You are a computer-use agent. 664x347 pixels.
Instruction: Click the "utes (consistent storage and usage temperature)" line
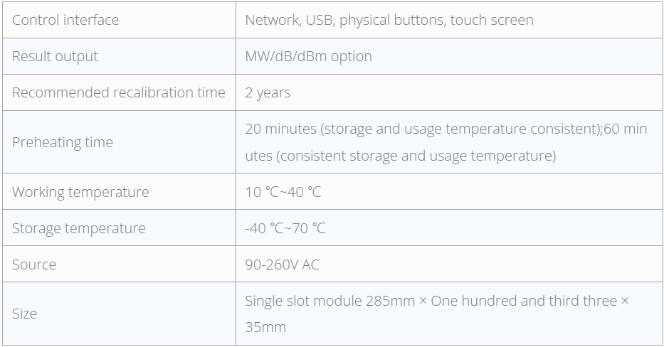point(400,156)
